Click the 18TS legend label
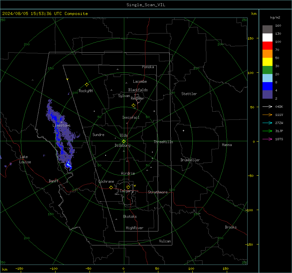 point(279,139)
